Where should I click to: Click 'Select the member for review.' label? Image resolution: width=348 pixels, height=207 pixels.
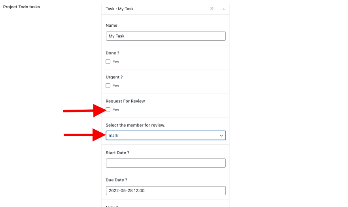coord(135,125)
